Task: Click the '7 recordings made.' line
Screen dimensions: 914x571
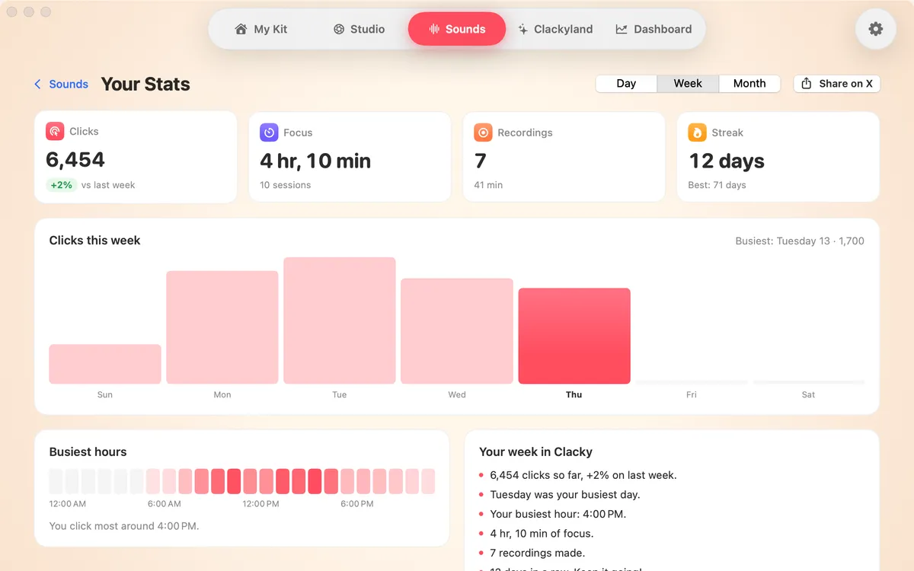Action: click(538, 553)
